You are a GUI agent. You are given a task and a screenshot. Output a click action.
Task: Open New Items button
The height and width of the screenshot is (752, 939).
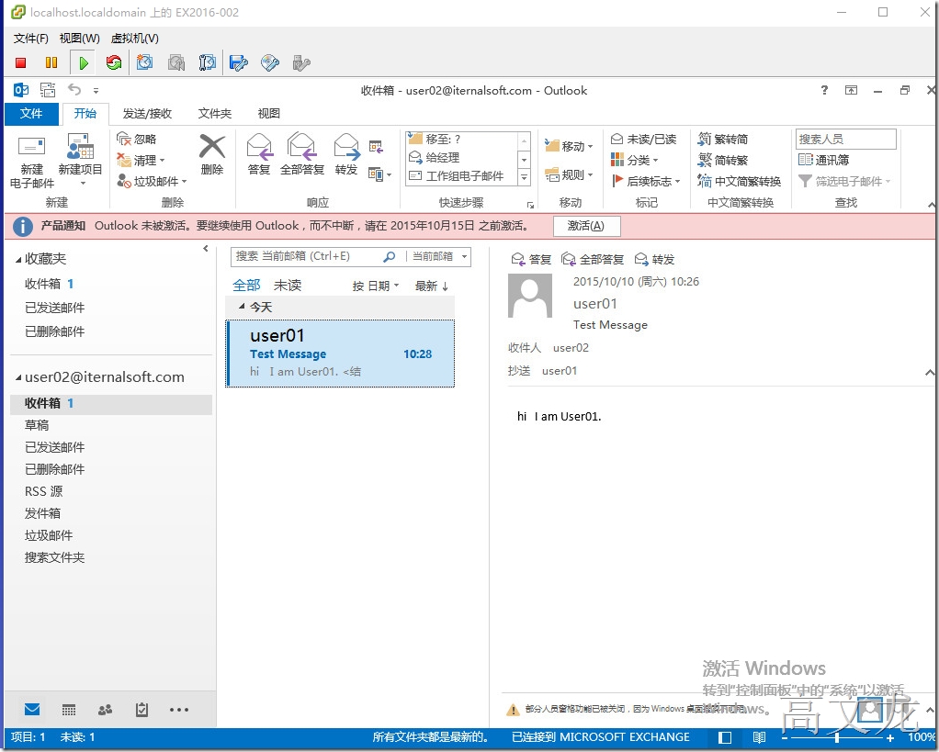point(80,161)
